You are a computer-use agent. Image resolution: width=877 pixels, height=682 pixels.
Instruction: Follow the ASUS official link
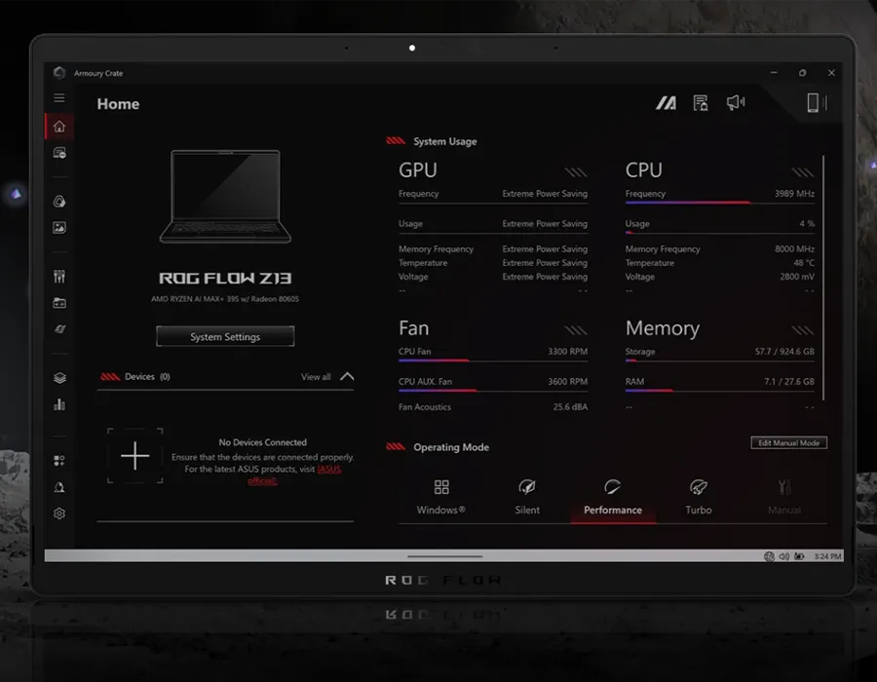coord(294,474)
